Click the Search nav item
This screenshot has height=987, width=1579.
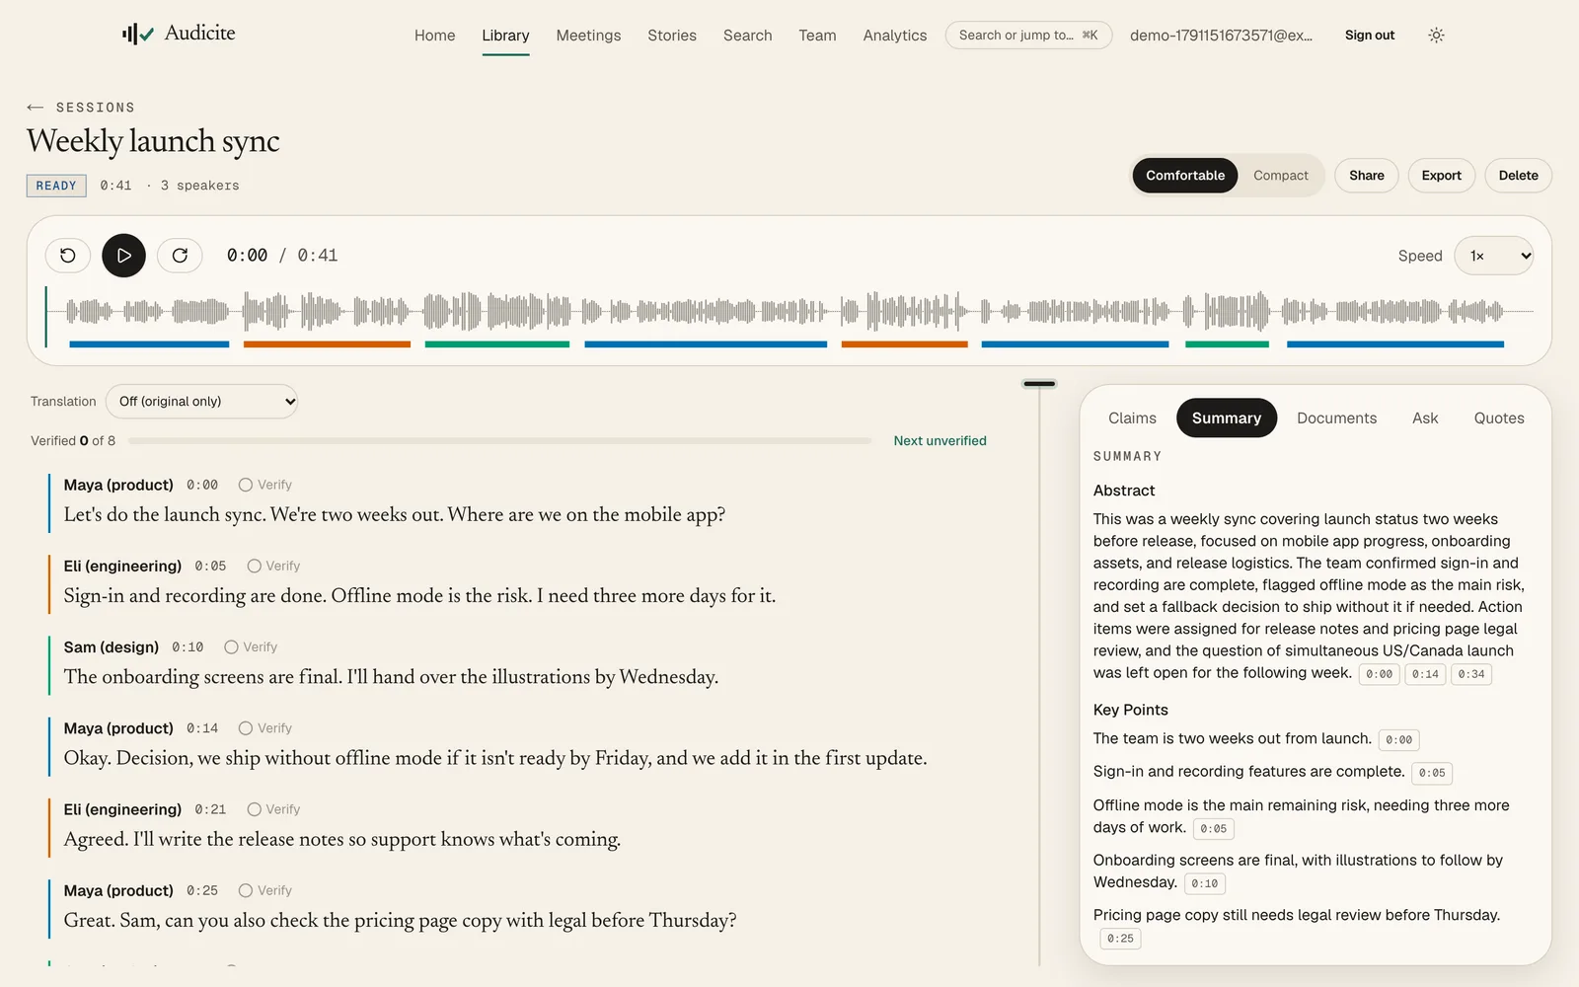coord(748,36)
